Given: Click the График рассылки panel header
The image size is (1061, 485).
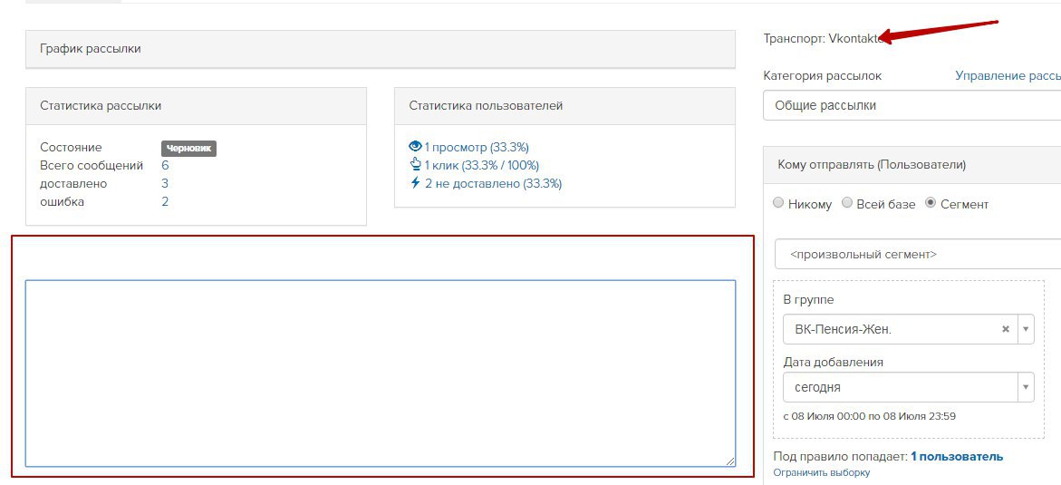Looking at the screenshot, I should [x=381, y=50].
